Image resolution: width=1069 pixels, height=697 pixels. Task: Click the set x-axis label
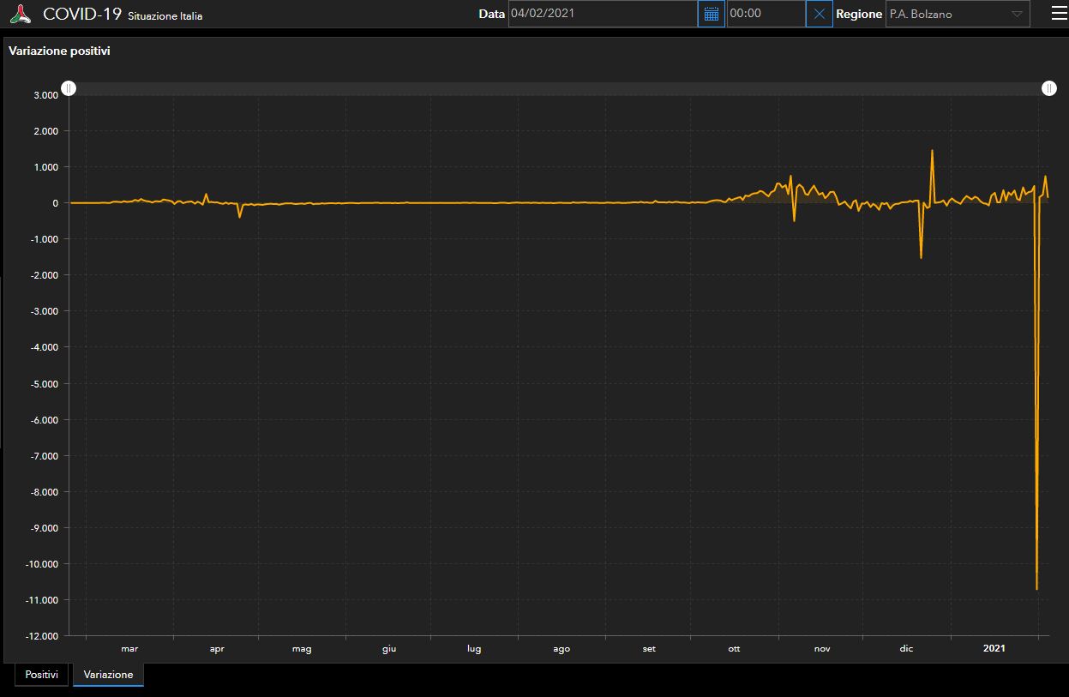click(x=649, y=649)
